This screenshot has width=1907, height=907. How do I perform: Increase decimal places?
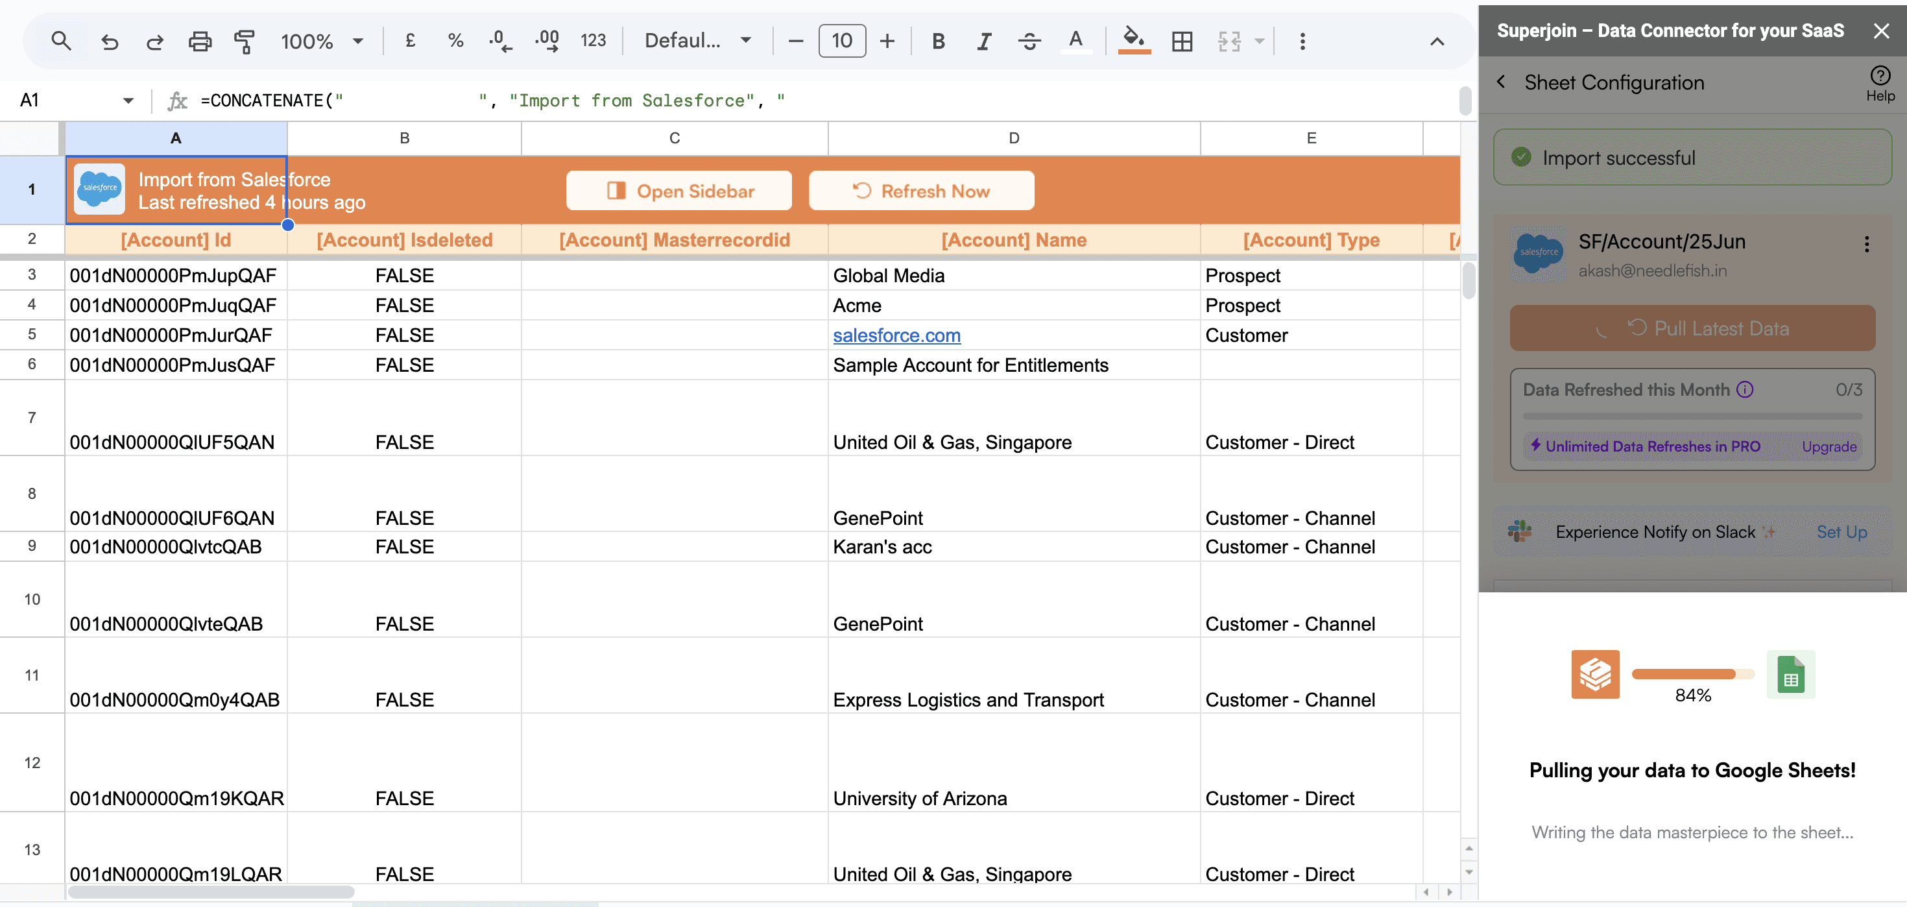[547, 41]
